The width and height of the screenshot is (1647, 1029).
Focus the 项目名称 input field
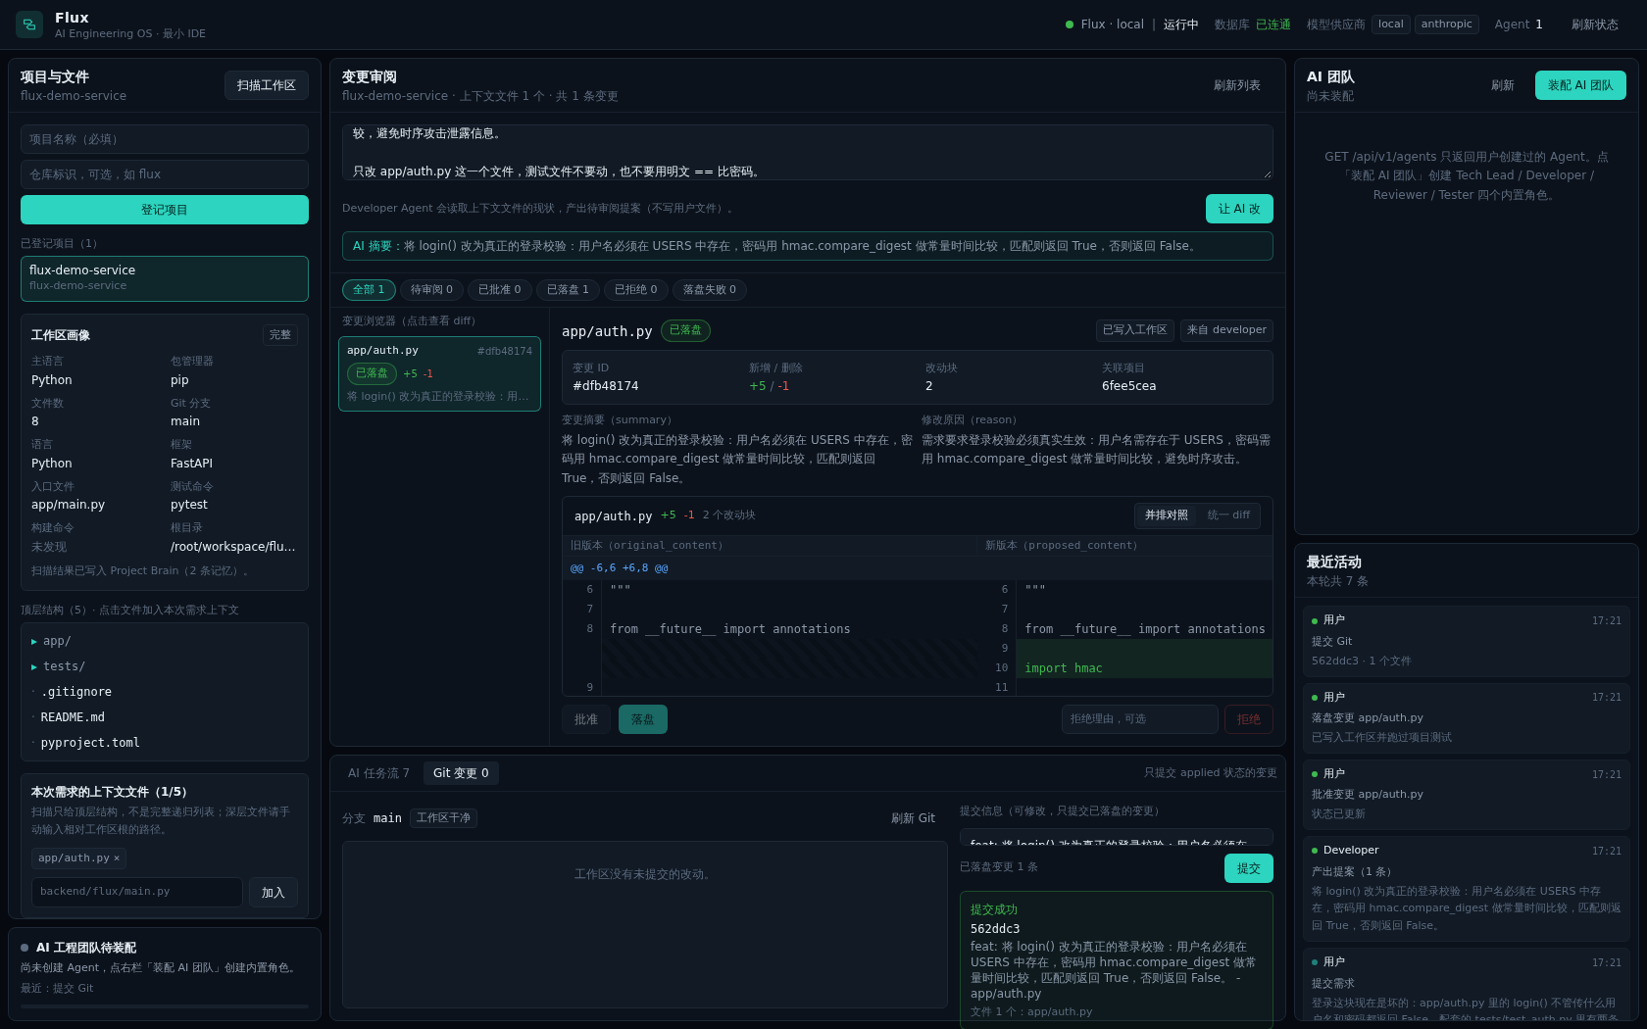pos(165,139)
